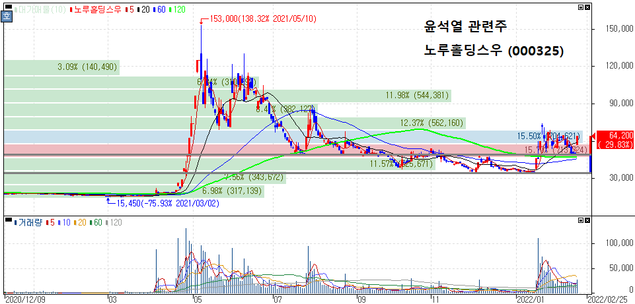Select the green 120 moving average legend in price chart
Viewport: 635px width, 304px height.
pos(176,9)
